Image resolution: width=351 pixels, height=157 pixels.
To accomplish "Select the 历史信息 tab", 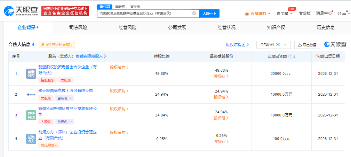I will click(x=326, y=28).
